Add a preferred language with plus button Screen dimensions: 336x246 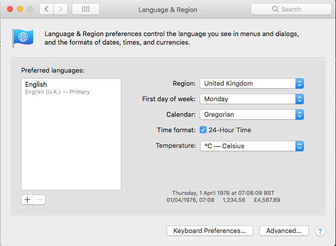pyautogui.click(x=28, y=199)
